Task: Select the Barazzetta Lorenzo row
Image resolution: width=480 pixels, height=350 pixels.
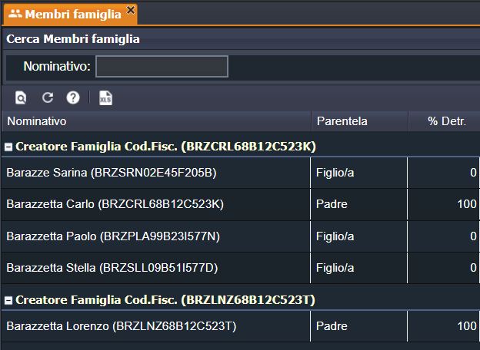Action: coord(241,326)
